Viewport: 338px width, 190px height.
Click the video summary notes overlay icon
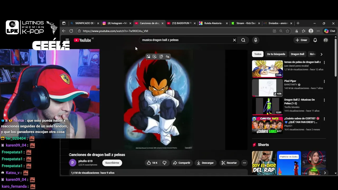[161, 56]
